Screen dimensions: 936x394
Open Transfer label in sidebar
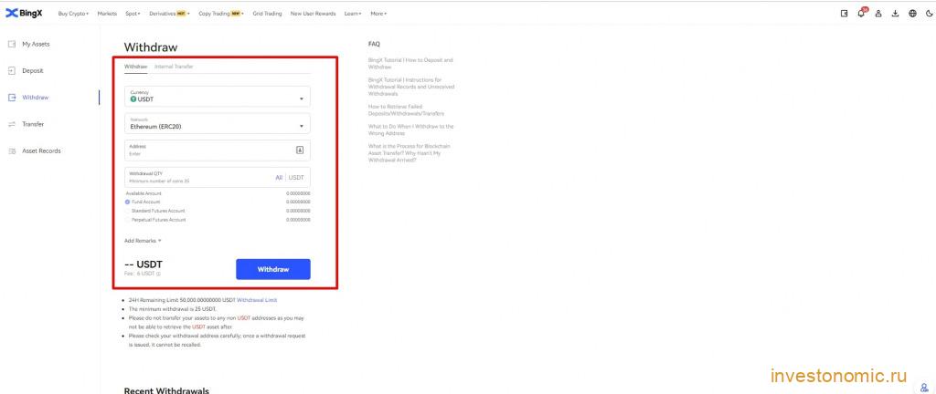click(x=33, y=124)
